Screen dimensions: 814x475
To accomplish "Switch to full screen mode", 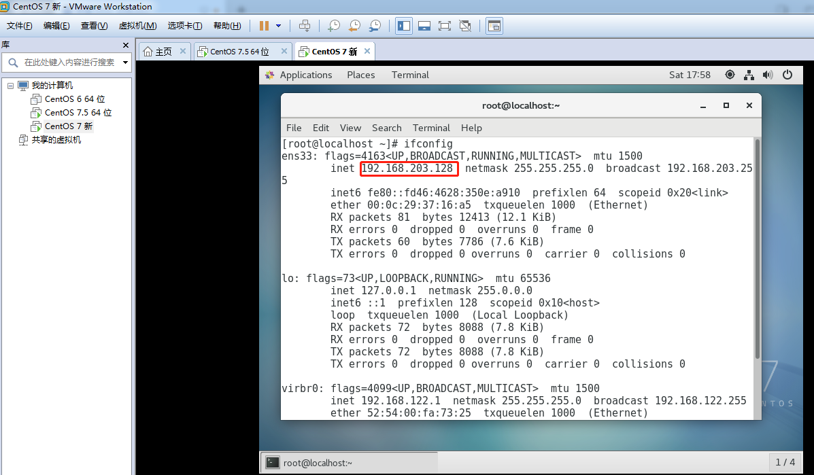I will tap(444, 26).
